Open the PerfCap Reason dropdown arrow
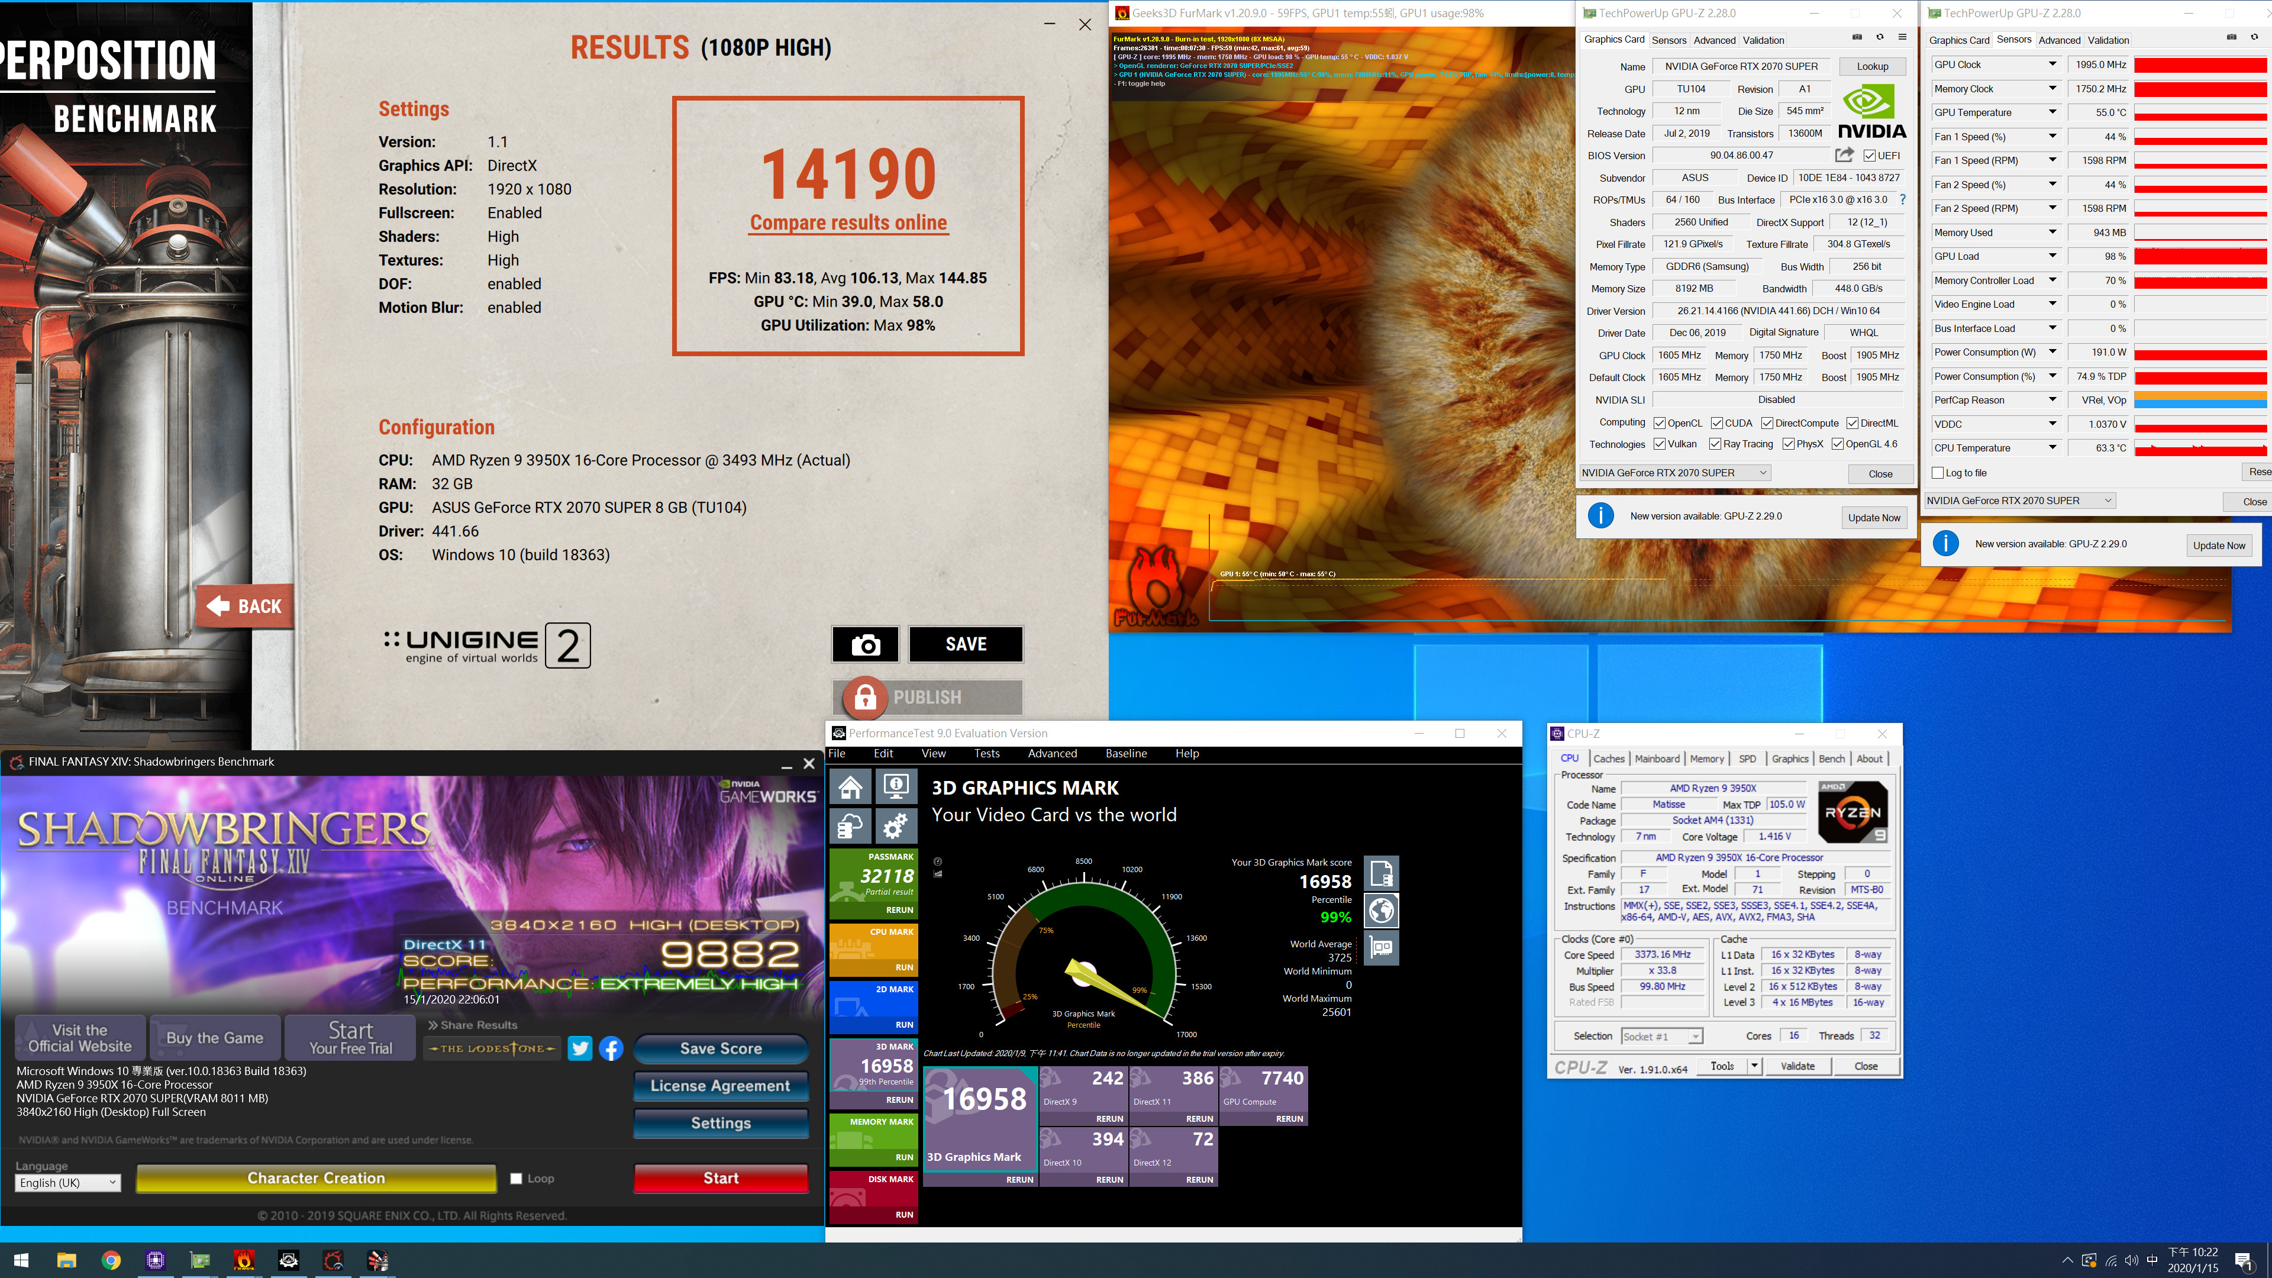2272x1278 pixels. (2052, 399)
